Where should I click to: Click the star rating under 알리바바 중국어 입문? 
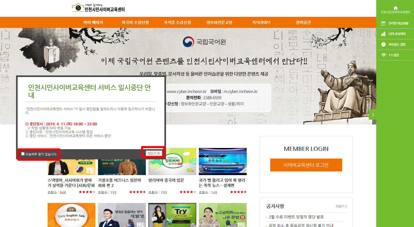tap(188, 192)
